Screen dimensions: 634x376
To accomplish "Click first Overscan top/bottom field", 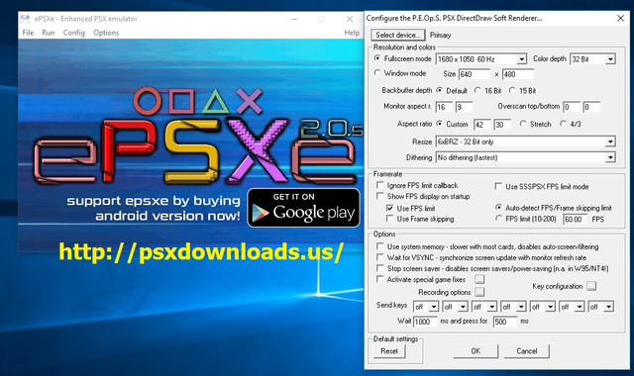I will pos(572,107).
